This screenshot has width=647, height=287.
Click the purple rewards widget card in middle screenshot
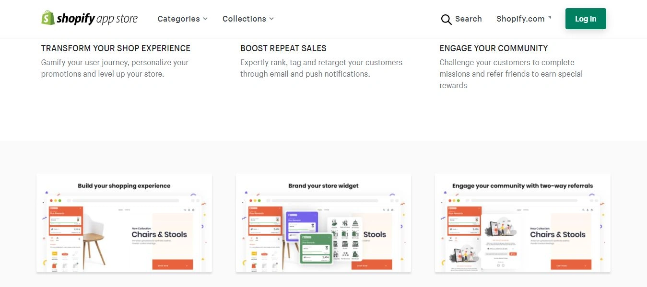tap(302, 221)
